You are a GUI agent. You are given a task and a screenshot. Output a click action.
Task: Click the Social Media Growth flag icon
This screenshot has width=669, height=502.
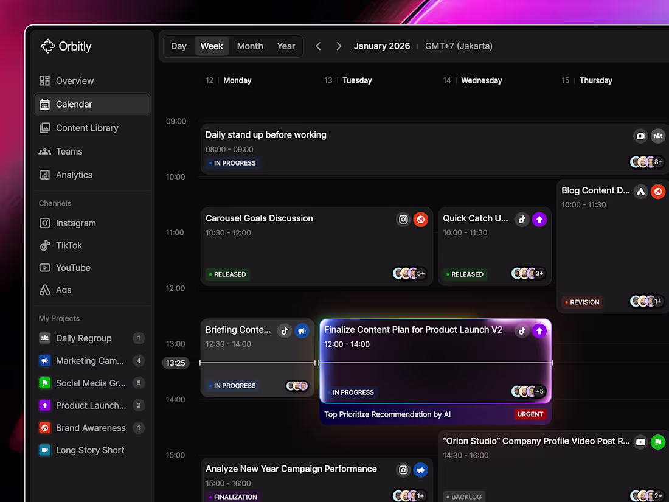[45, 383]
